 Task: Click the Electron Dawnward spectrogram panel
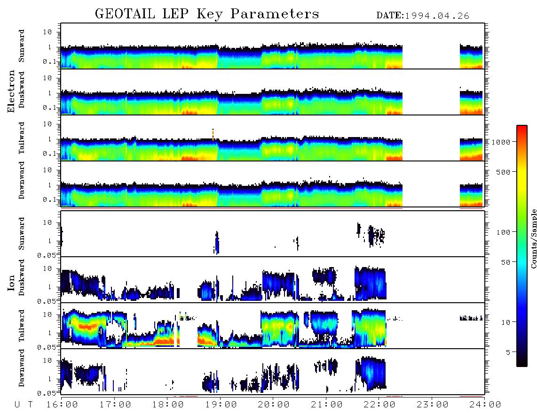click(x=273, y=184)
